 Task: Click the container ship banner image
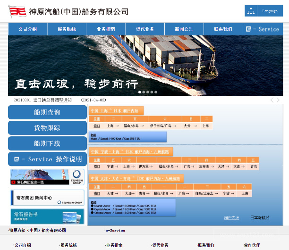click(145, 66)
